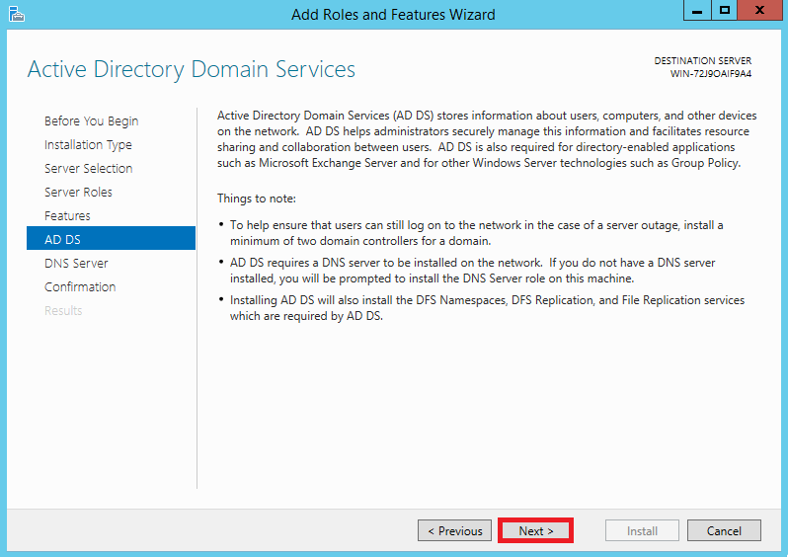Click the 'Things to note:' text

[x=257, y=199]
